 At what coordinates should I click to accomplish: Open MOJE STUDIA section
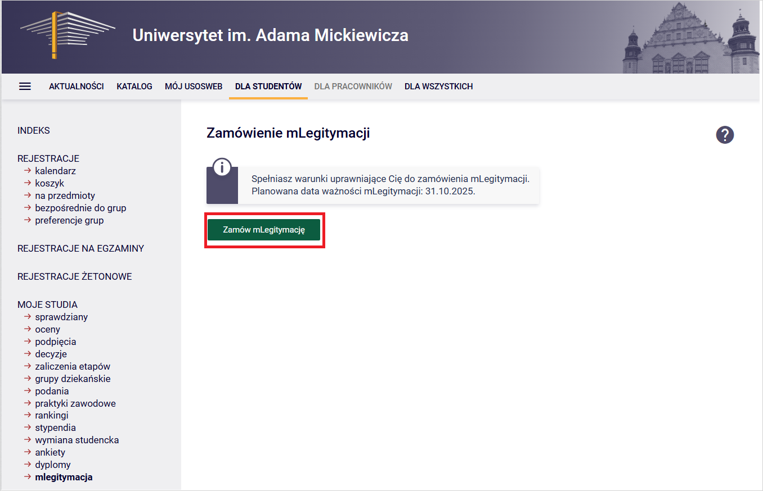[47, 304]
